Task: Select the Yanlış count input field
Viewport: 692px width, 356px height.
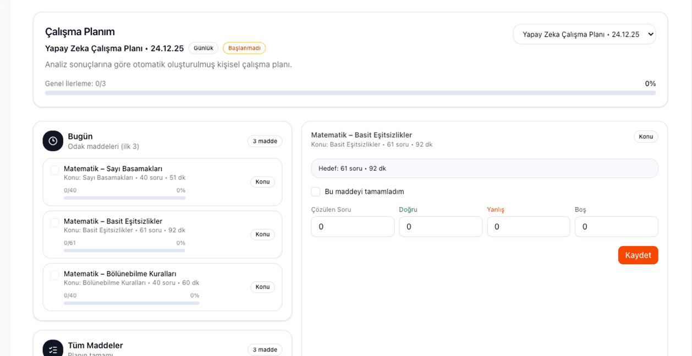Action: 528,227
